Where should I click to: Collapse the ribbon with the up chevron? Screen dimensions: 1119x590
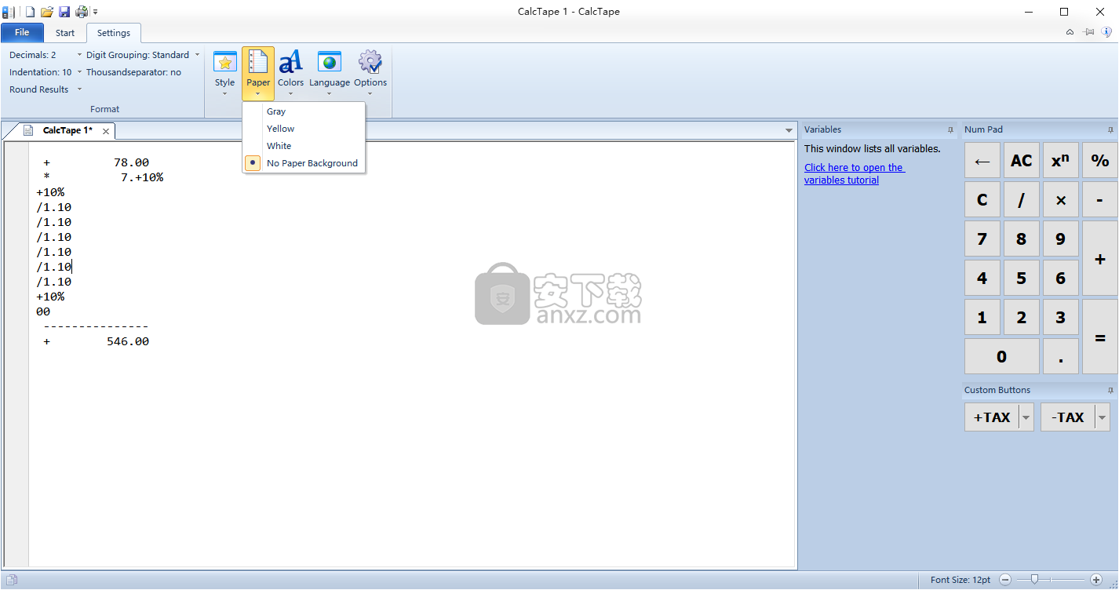(x=1070, y=32)
